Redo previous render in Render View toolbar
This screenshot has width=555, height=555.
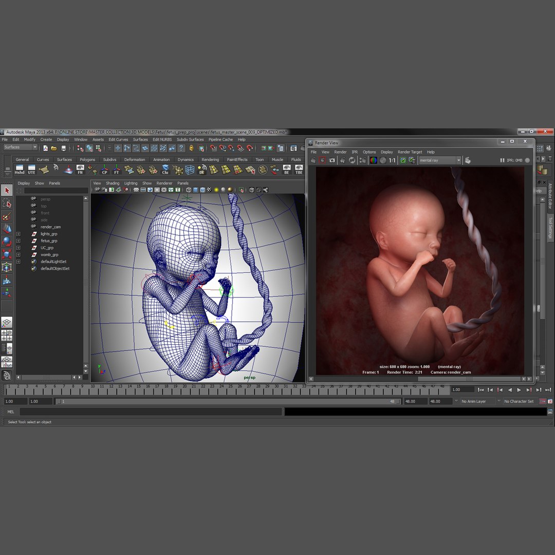[x=313, y=160]
